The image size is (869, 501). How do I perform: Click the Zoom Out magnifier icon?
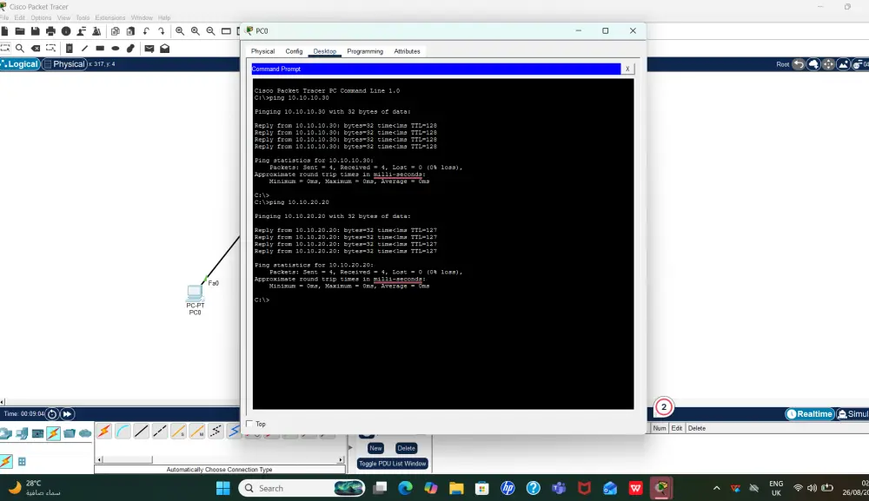pos(210,31)
